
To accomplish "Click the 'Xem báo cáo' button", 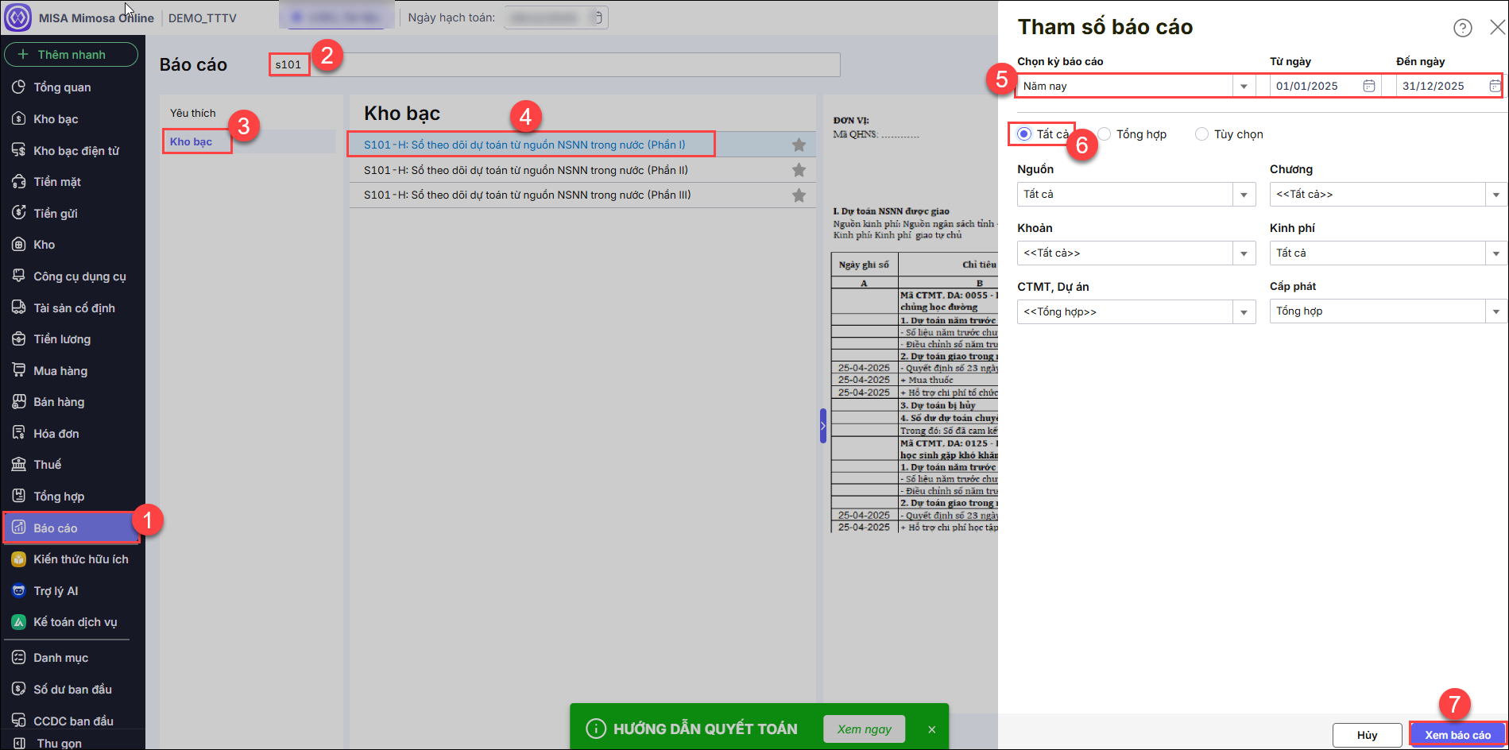I will 1457,735.
